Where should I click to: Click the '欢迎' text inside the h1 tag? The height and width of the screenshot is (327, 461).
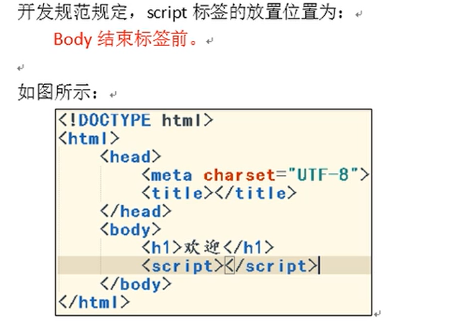click(x=202, y=247)
